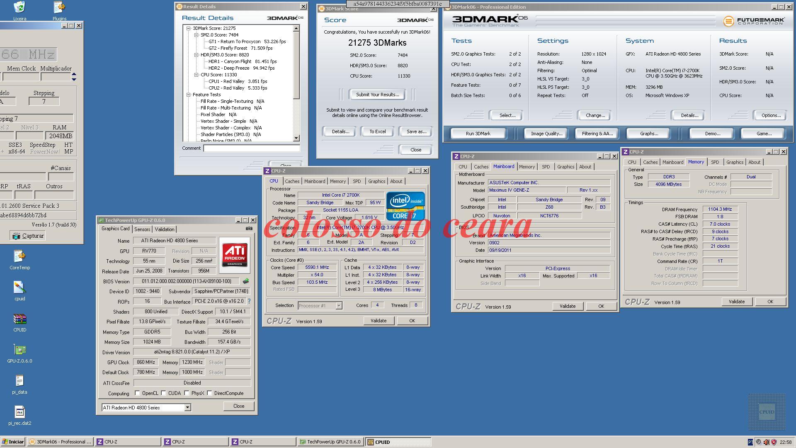The image size is (796, 448).
Task: Click the red shield tray icon
Action: pos(774,442)
